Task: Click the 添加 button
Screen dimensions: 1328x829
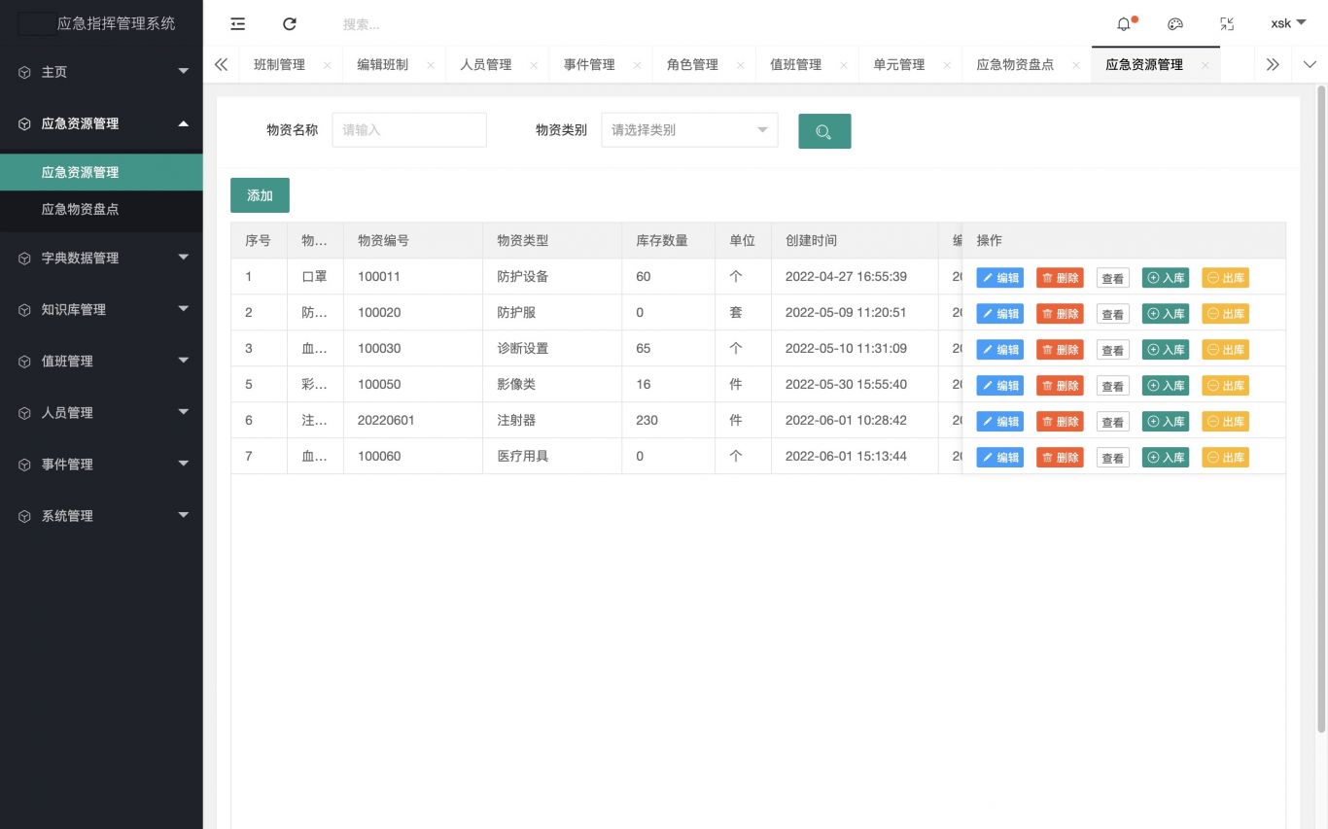Action: [260, 195]
